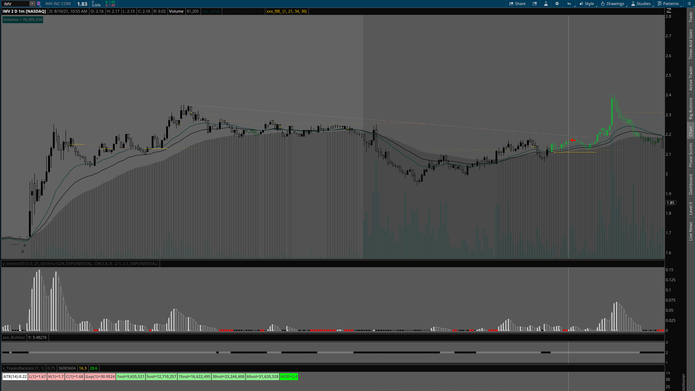Open the Studies menu
Viewport: 695px width, 391px height.
pyautogui.click(x=641, y=4)
